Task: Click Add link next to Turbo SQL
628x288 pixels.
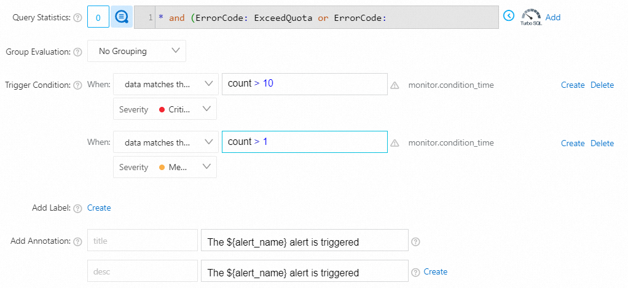Action: coord(553,17)
